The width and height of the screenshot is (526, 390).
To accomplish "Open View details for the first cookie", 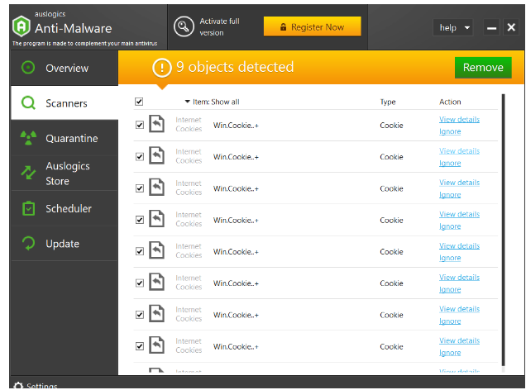I will point(459,120).
